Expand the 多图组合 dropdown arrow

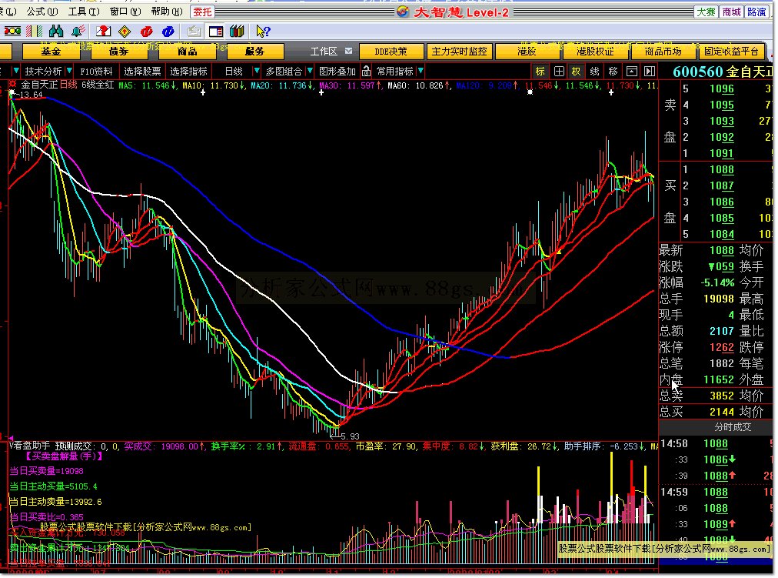click(x=310, y=71)
